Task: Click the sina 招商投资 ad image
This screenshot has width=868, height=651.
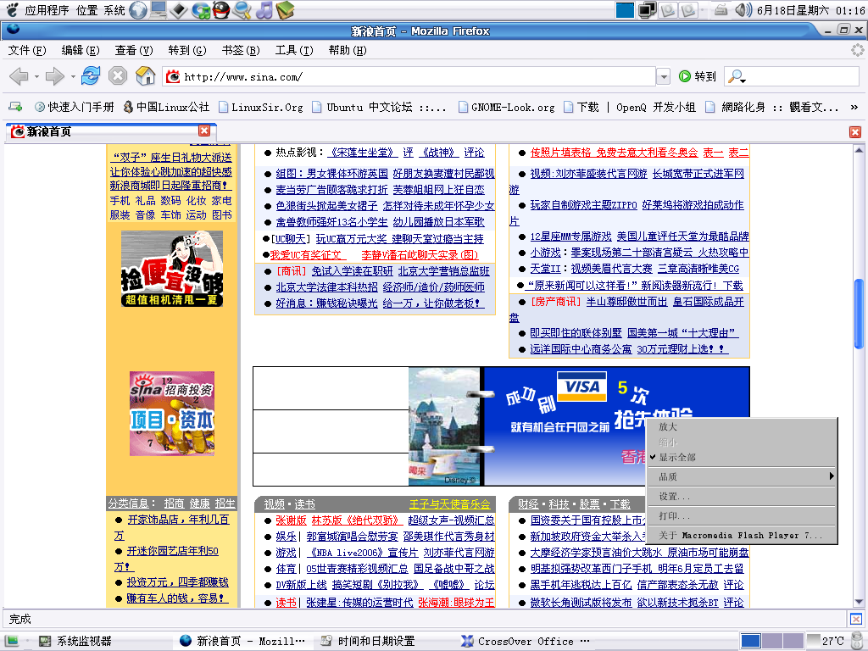Action: (x=172, y=414)
